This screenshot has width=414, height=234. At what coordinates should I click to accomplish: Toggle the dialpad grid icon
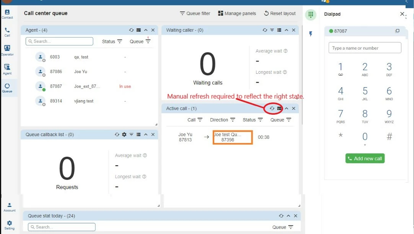(x=311, y=14)
